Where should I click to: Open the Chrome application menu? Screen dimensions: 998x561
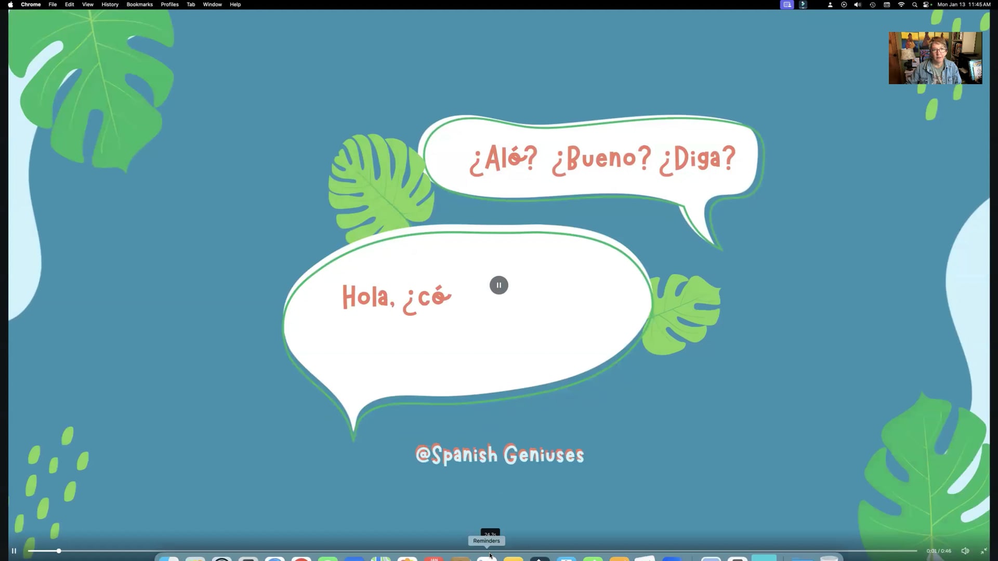(x=31, y=5)
